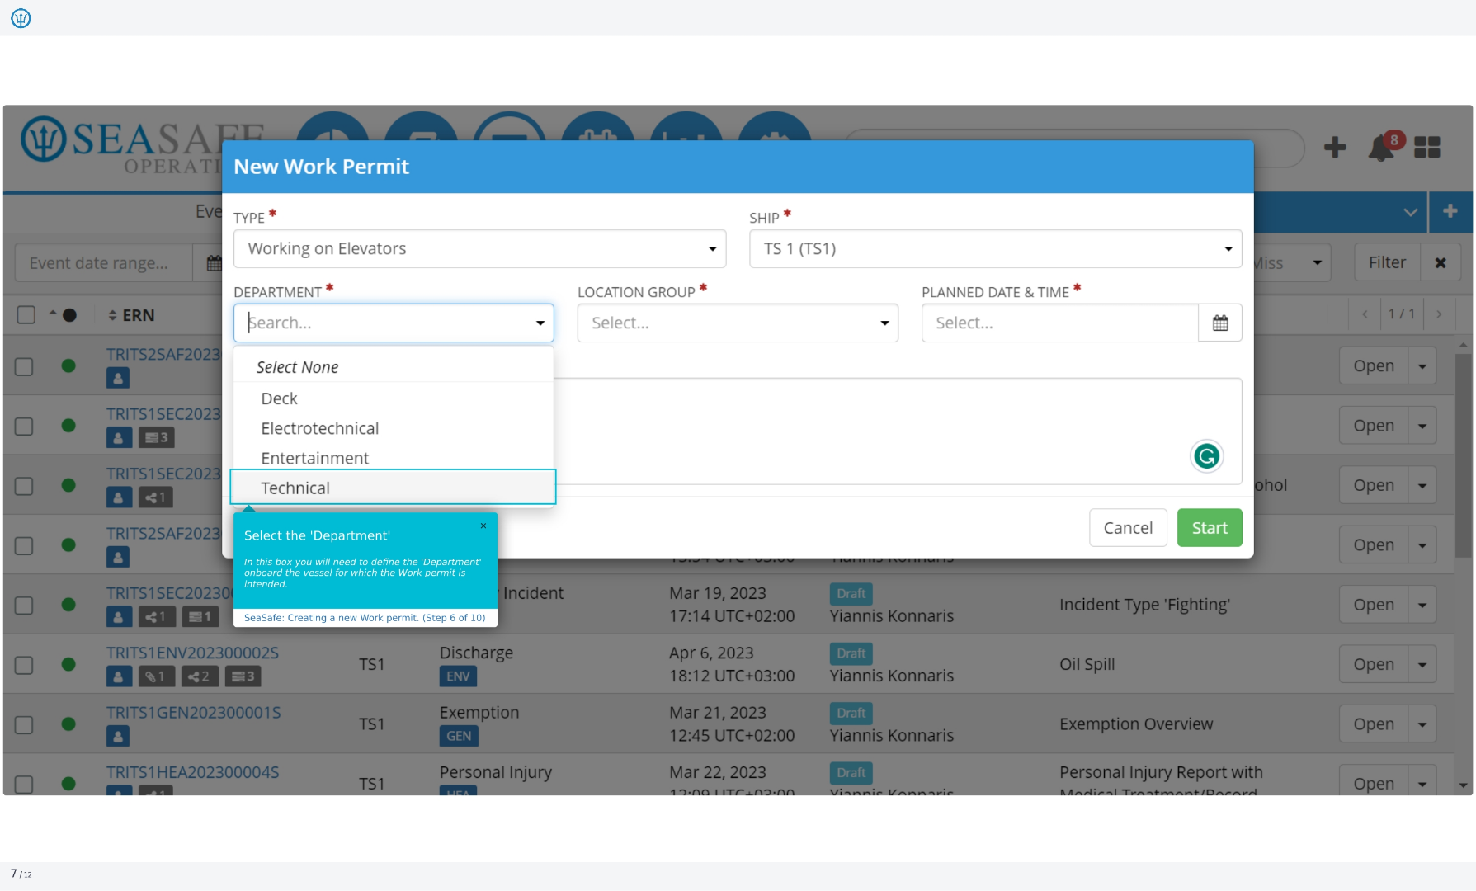
Task: Click the user icon under TRITS1GEN202300001S
Action: [x=118, y=737]
